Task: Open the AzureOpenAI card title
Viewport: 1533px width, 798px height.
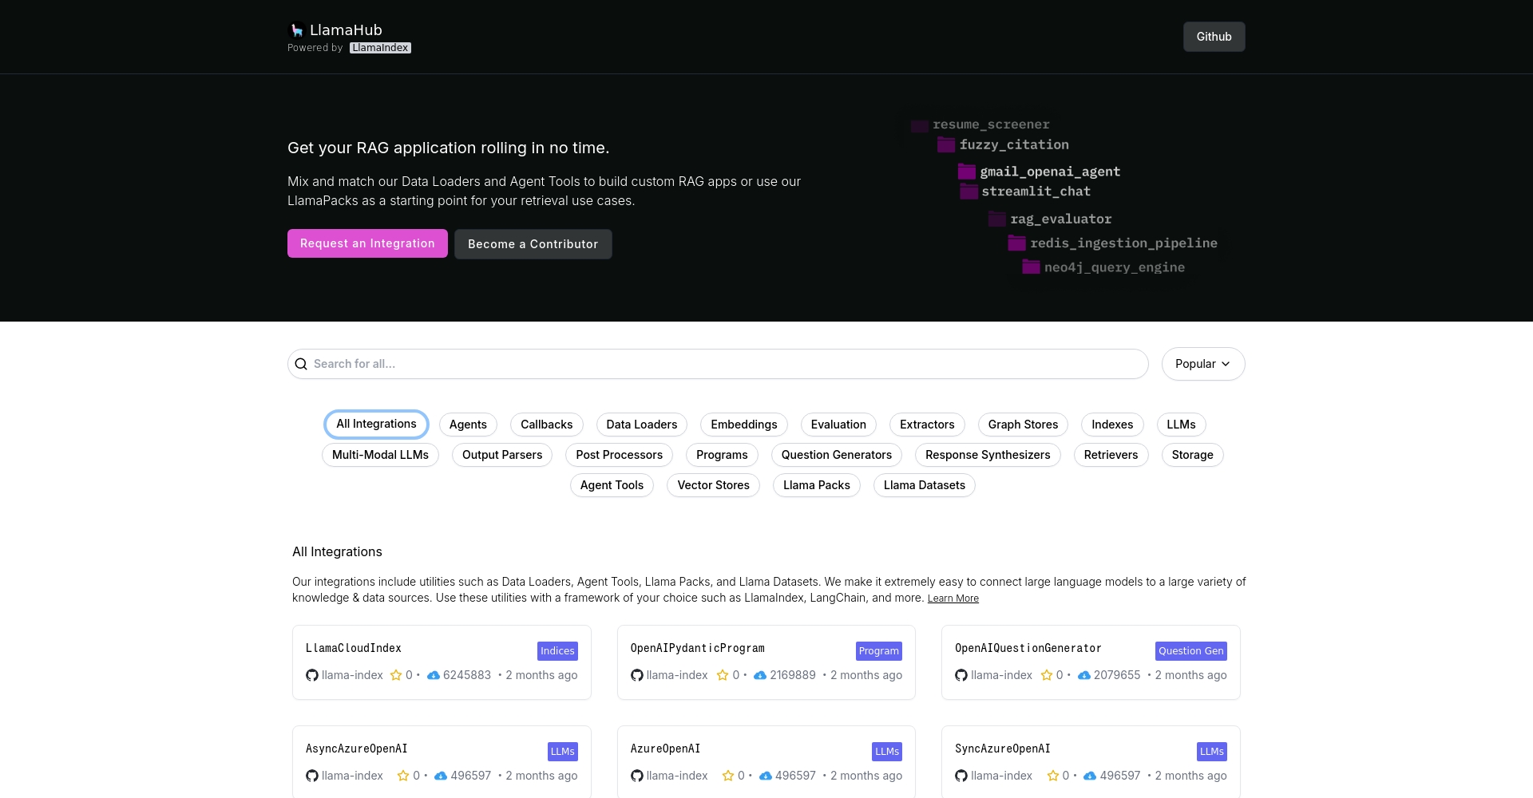Action: click(665, 749)
